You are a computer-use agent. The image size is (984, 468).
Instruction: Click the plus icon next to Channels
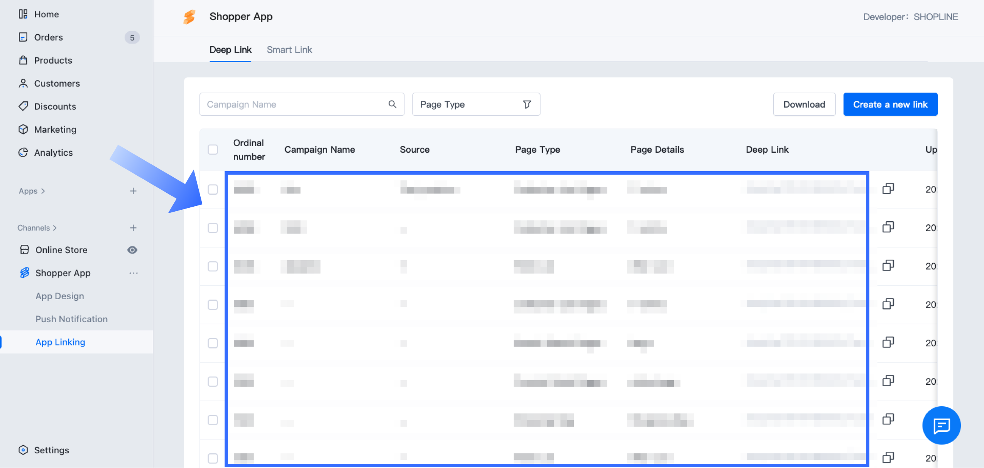coord(133,228)
